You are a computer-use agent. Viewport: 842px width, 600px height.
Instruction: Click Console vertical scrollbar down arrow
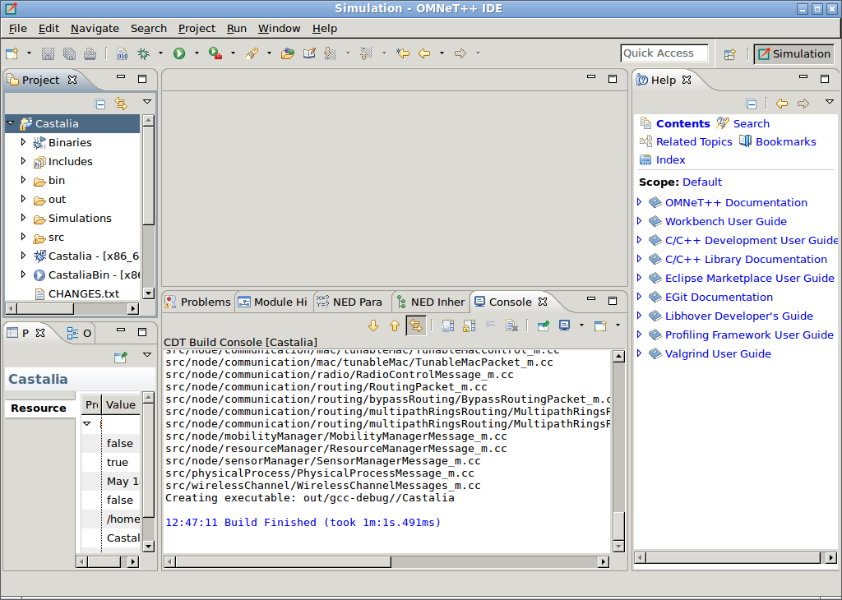coord(618,547)
